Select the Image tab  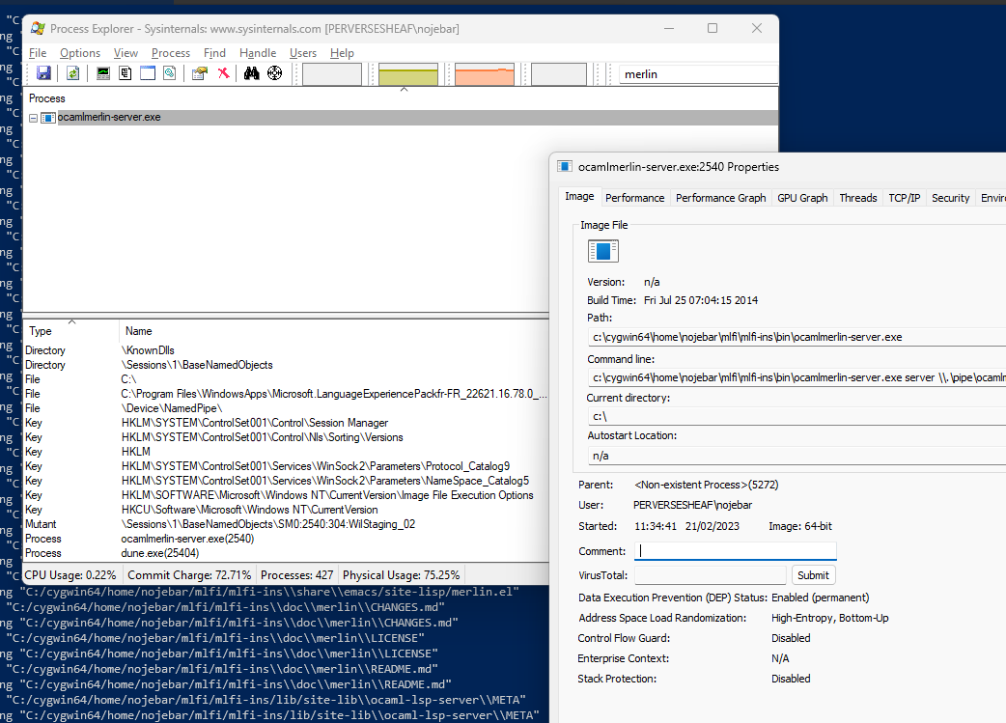(x=579, y=196)
